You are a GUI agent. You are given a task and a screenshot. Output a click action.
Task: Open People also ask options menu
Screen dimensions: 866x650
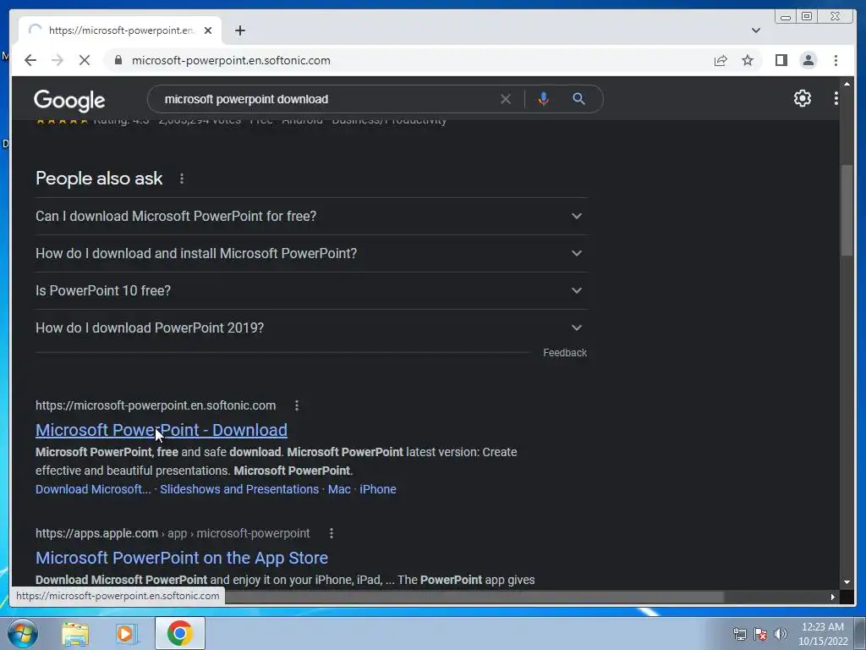click(x=182, y=179)
